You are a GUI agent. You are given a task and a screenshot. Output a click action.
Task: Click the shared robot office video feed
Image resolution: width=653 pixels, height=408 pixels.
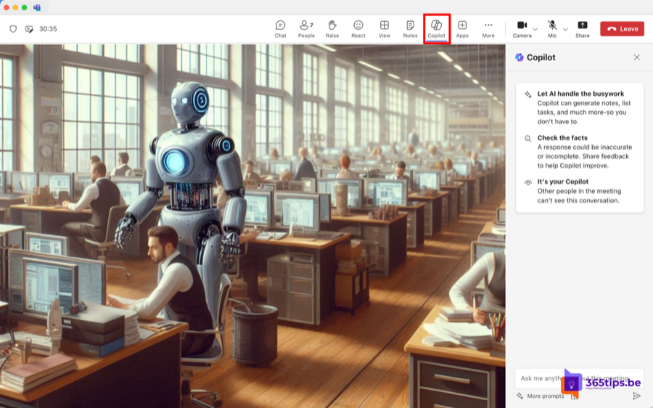point(252,226)
